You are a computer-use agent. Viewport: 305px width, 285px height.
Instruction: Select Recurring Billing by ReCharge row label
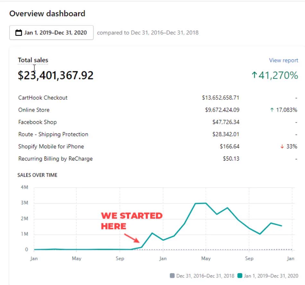pyautogui.click(x=56, y=159)
